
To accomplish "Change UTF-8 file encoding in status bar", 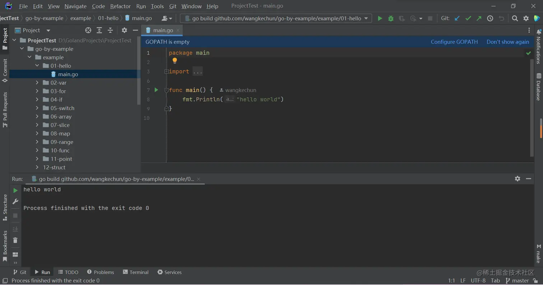I will coord(478,281).
